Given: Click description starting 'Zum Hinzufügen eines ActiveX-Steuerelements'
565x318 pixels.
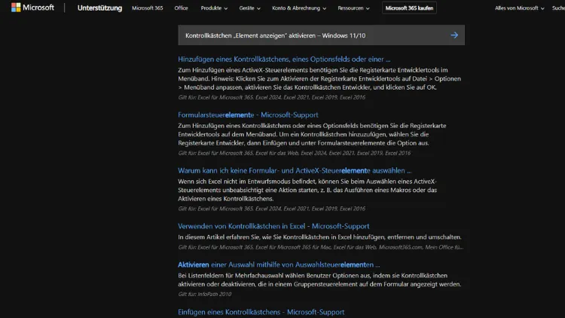Looking at the screenshot, I should (319, 78).
